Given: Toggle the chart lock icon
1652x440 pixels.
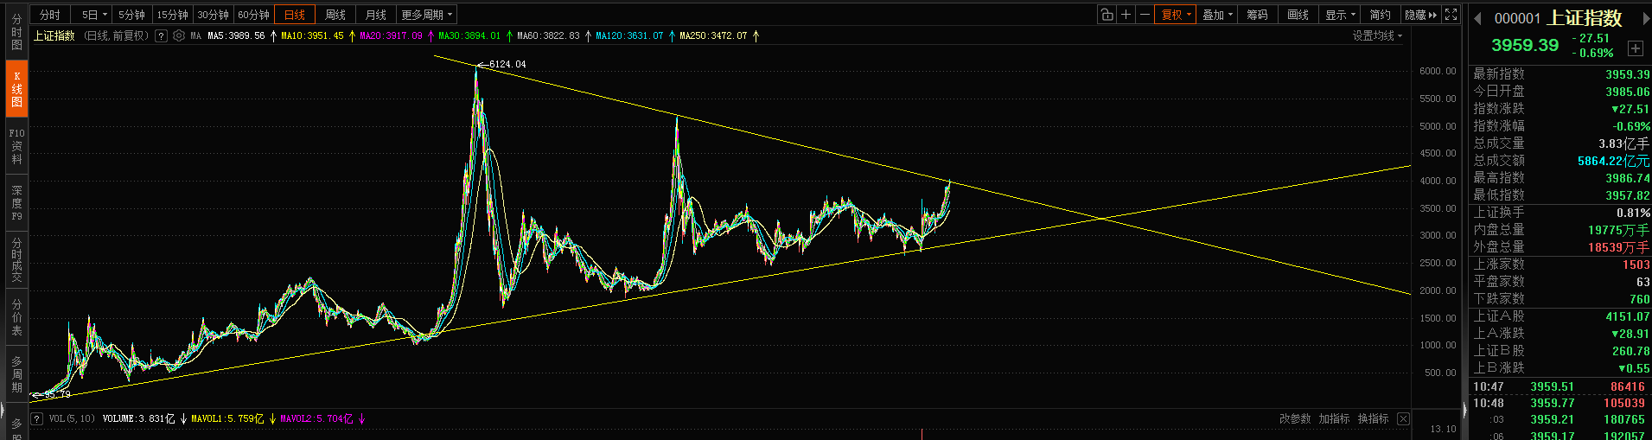Looking at the screenshot, I should [1107, 15].
